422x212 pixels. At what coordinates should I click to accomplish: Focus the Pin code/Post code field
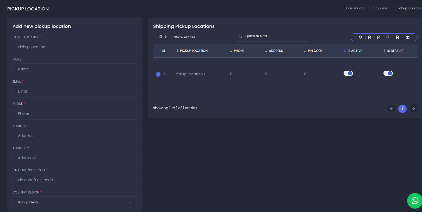[x=75, y=180]
